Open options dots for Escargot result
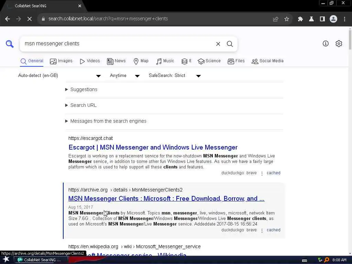 click(262, 173)
